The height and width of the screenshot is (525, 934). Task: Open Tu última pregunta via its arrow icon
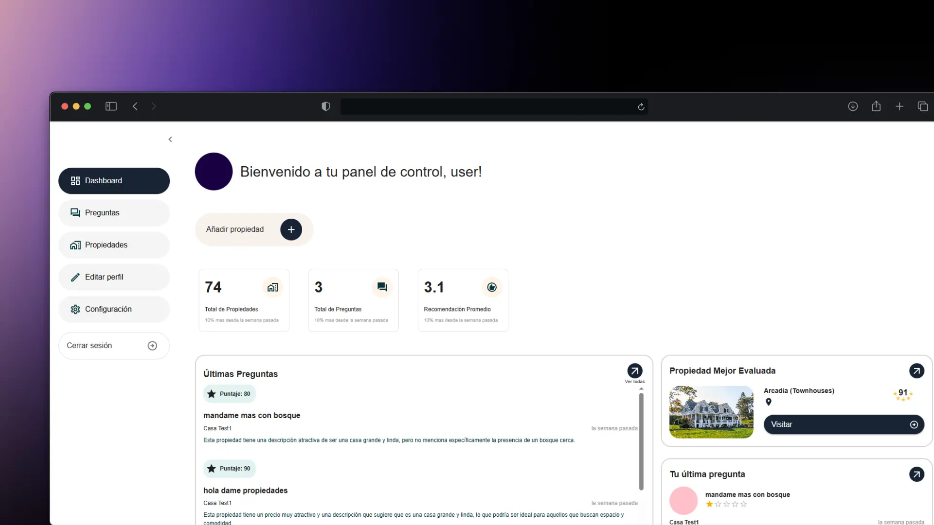[x=916, y=474]
